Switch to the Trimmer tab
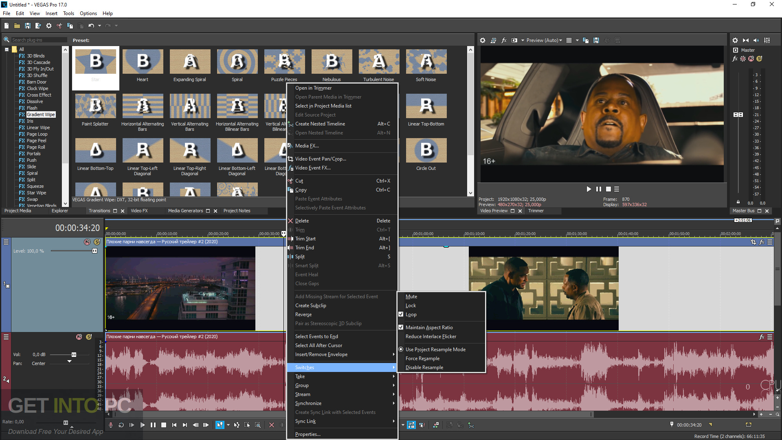Screen dimensions: 782x440 click(x=536, y=211)
